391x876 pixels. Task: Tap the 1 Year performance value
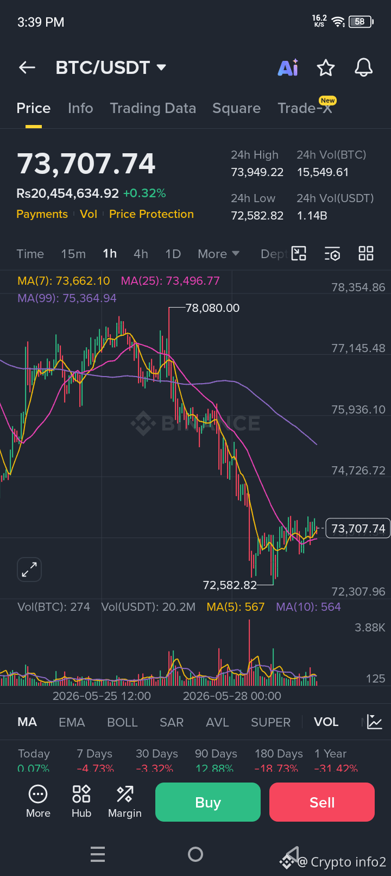click(x=336, y=768)
